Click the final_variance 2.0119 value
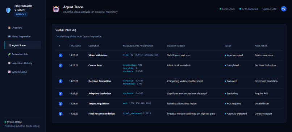The height and width of the screenshot is (132, 292). click(137, 114)
